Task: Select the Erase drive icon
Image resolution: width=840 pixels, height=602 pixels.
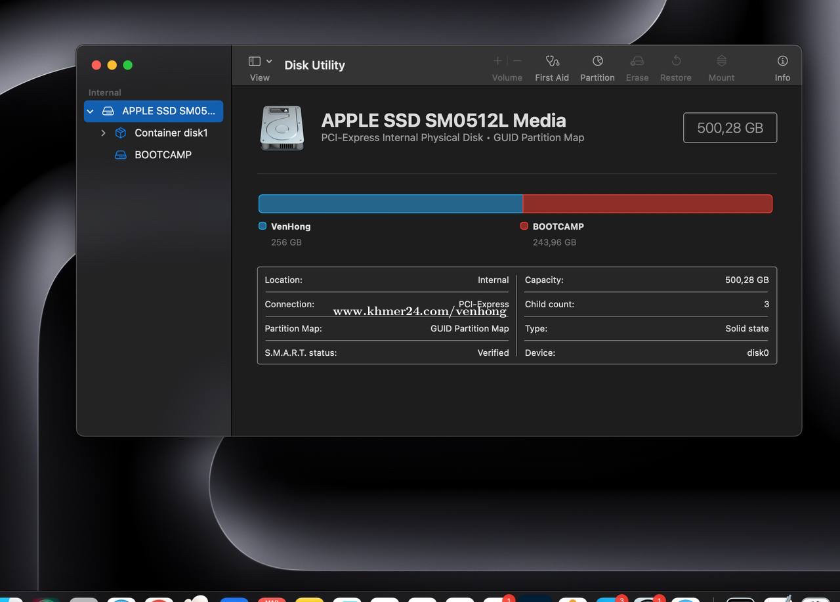Action: [637, 61]
